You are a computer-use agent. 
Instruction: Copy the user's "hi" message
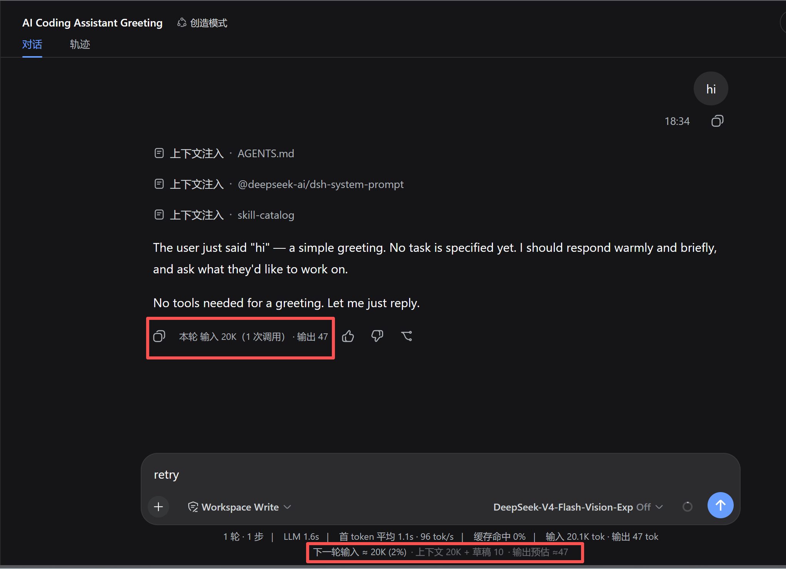pos(717,121)
